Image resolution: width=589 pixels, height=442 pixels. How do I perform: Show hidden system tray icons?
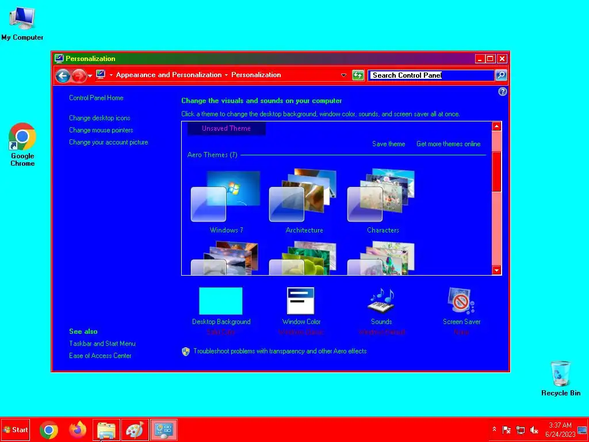click(494, 429)
